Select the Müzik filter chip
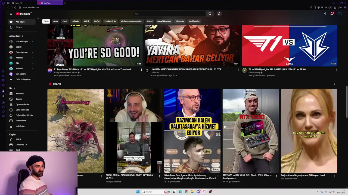This screenshot has height=195, width=348. click(86, 21)
